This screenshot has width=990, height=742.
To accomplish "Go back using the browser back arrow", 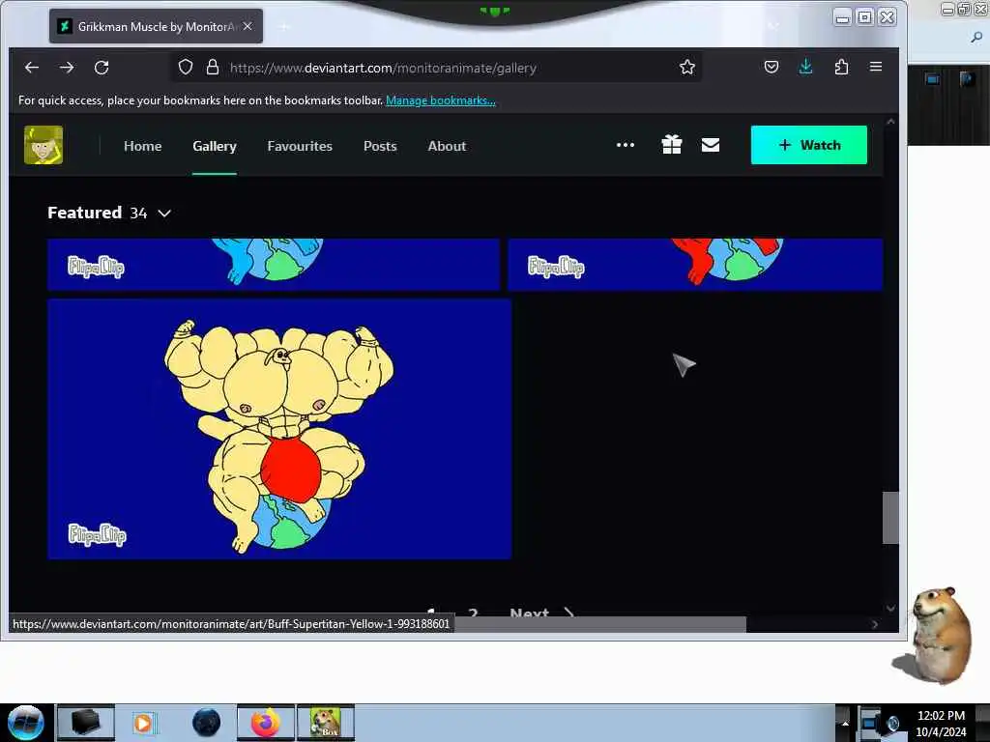I will (32, 67).
